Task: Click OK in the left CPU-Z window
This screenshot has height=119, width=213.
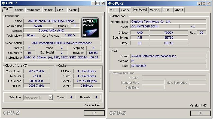Action: click(x=94, y=113)
